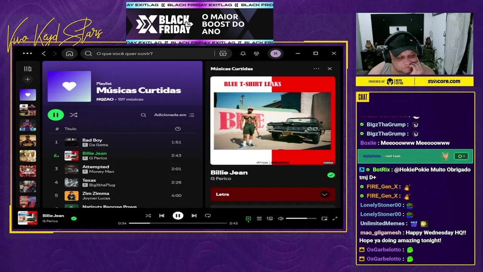The height and width of the screenshot is (272, 483).
Task: Skip to the previous track
Action: click(162, 216)
